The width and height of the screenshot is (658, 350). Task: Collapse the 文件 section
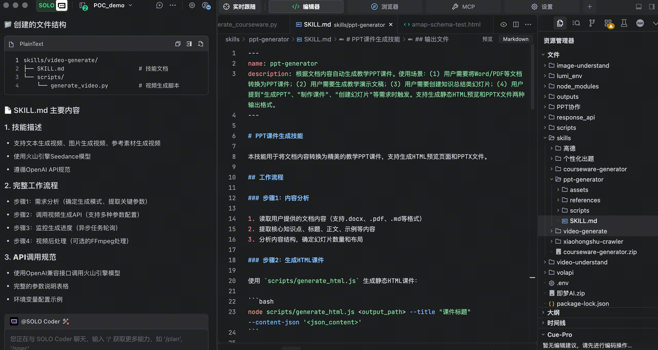click(x=598, y=54)
